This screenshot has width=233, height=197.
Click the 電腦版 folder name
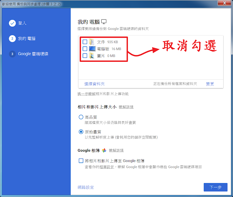click(103, 49)
